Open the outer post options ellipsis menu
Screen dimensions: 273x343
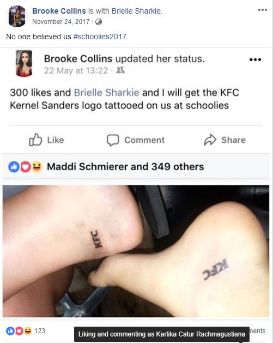coord(263,10)
